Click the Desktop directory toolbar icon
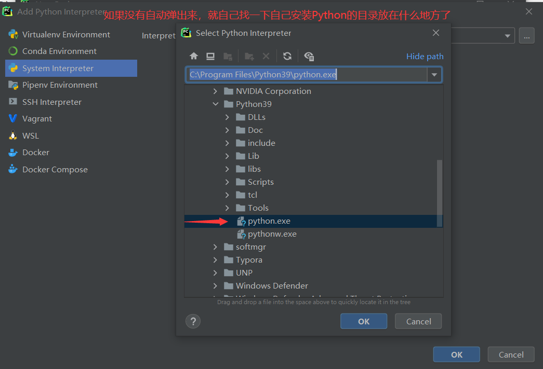 [x=210, y=56]
